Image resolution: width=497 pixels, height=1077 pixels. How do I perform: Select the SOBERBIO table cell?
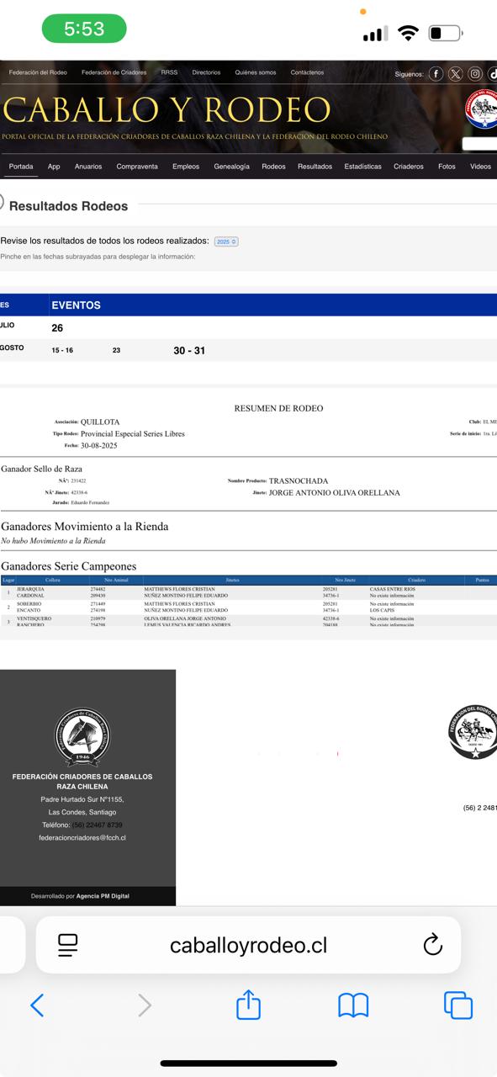tap(32, 604)
